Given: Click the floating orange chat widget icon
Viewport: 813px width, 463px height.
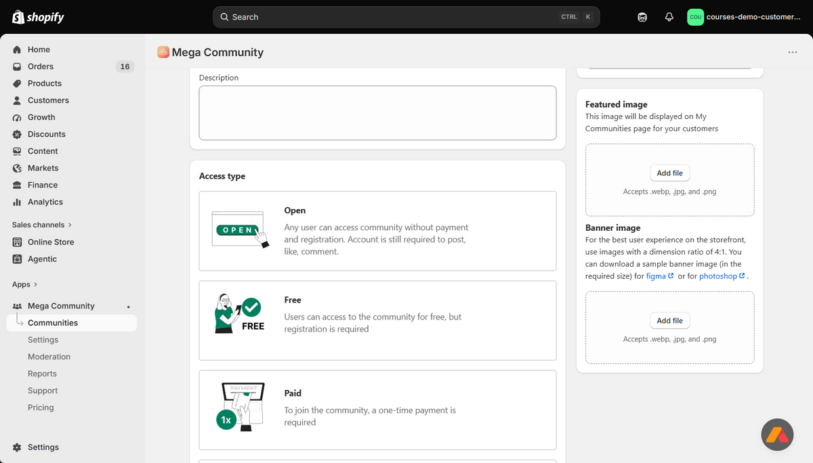Looking at the screenshot, I should pyautogui.click(x=777, y=435).
